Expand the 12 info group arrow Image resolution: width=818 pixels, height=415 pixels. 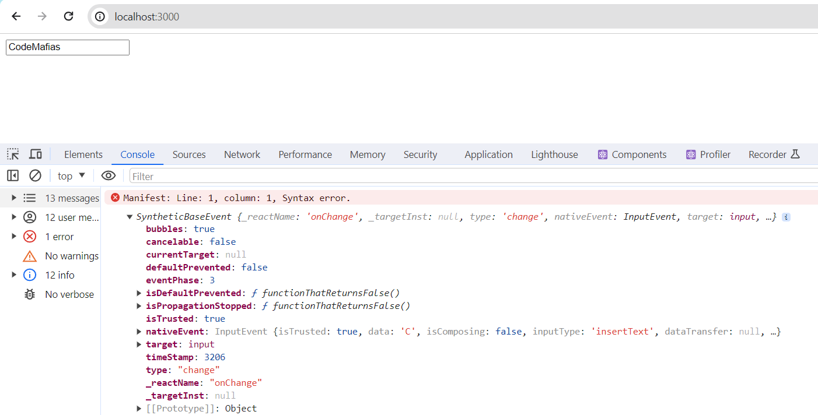(x=14, y=275)
